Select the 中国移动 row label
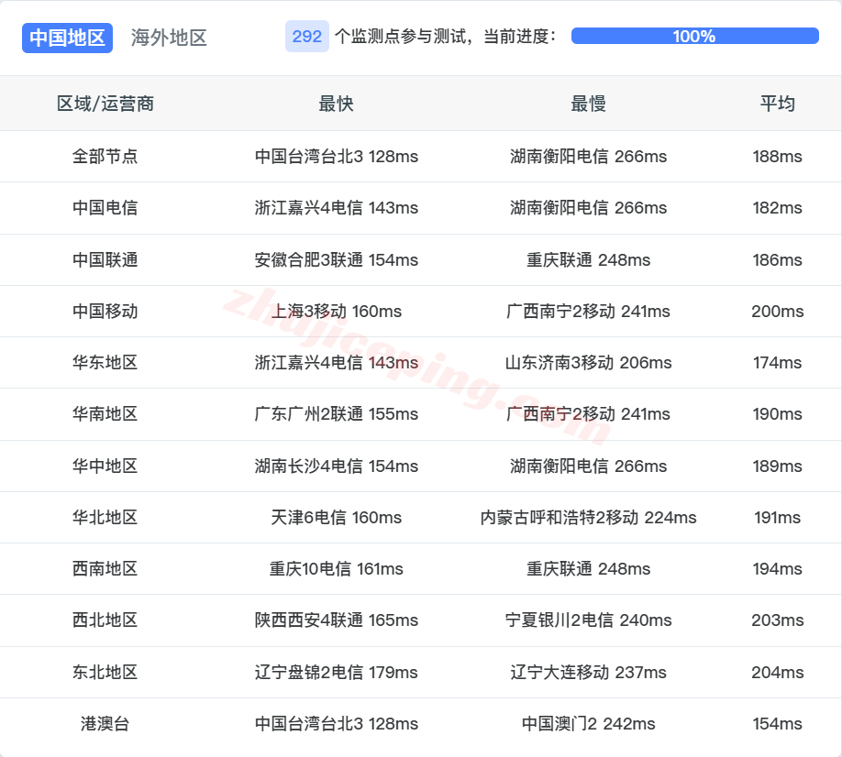The width and height of the screenshot is (842, 757). pyautogui.click(x=105, y=312)
